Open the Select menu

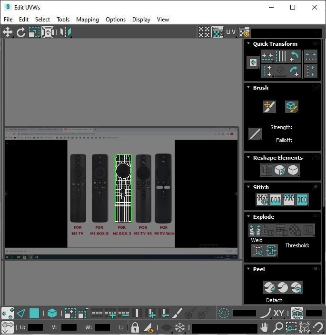click(42, 20)
